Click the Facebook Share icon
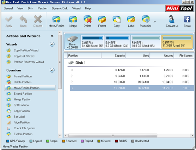Viewport: 196px width, 150px height. coord(187,19)
